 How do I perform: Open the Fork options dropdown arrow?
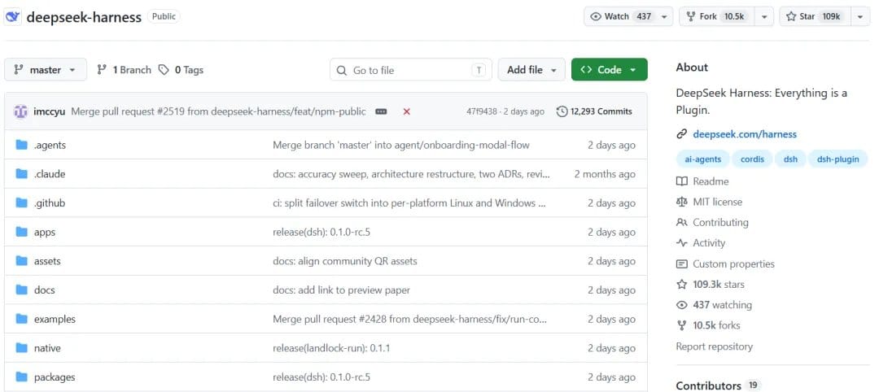pyautogui.click(x=764, y=17)
